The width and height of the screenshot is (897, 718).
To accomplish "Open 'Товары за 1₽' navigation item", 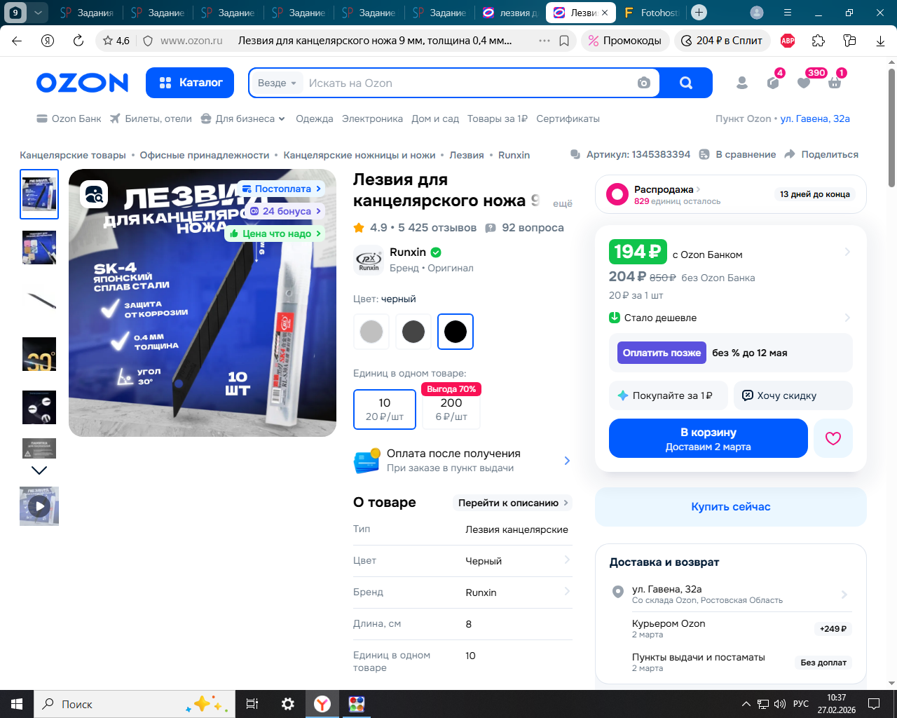I will click(498, 119).
